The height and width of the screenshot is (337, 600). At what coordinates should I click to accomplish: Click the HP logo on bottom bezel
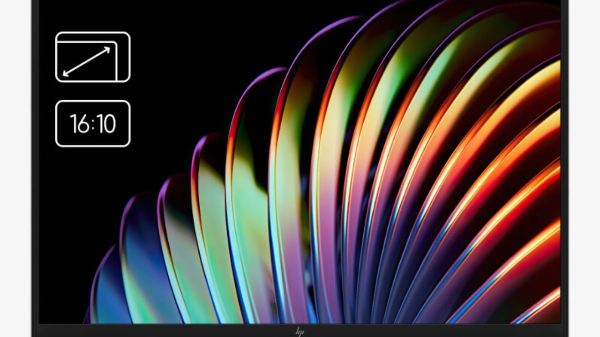tap(300, 331)
